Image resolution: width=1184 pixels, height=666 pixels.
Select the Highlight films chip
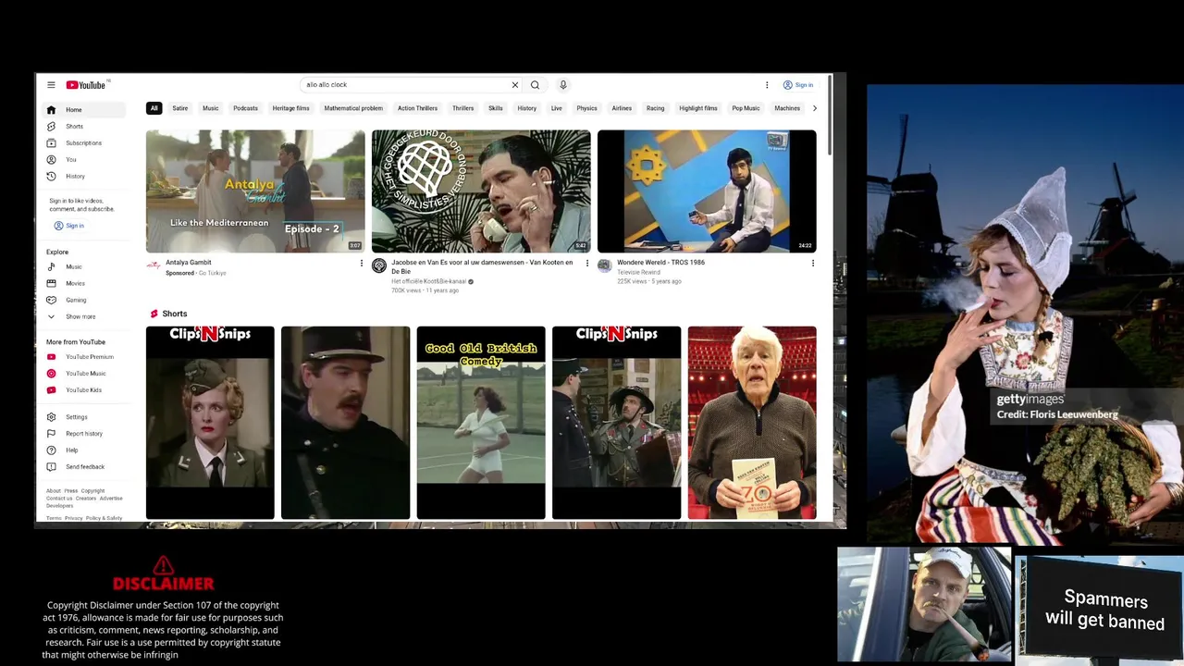coord(698,109)
